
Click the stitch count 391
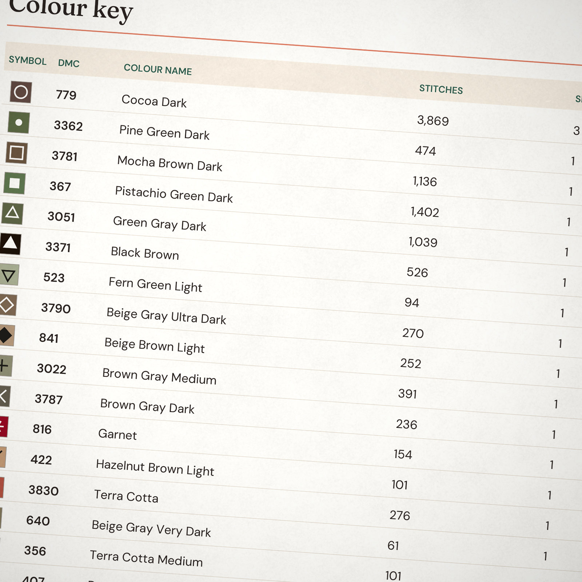(407, 394)
